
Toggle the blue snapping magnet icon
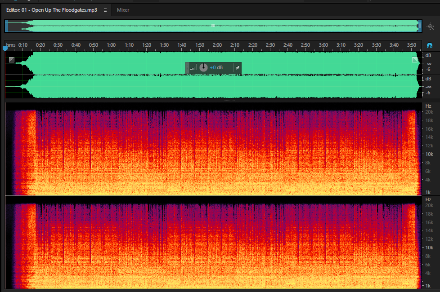click(x=429, y=45)
